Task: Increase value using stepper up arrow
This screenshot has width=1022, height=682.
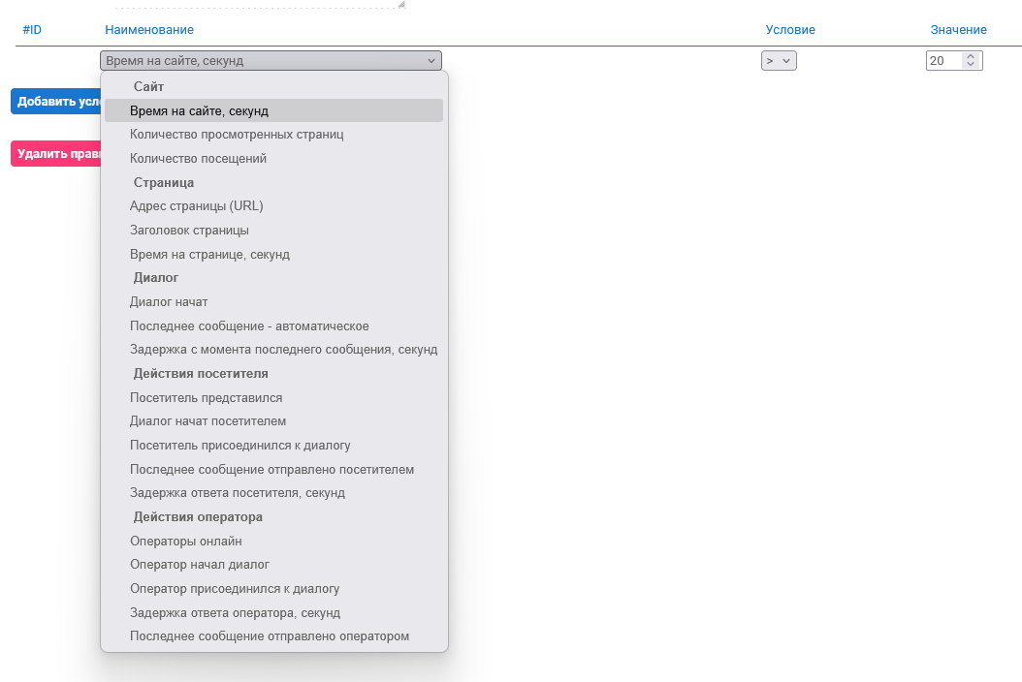Action: pos(971,56)
